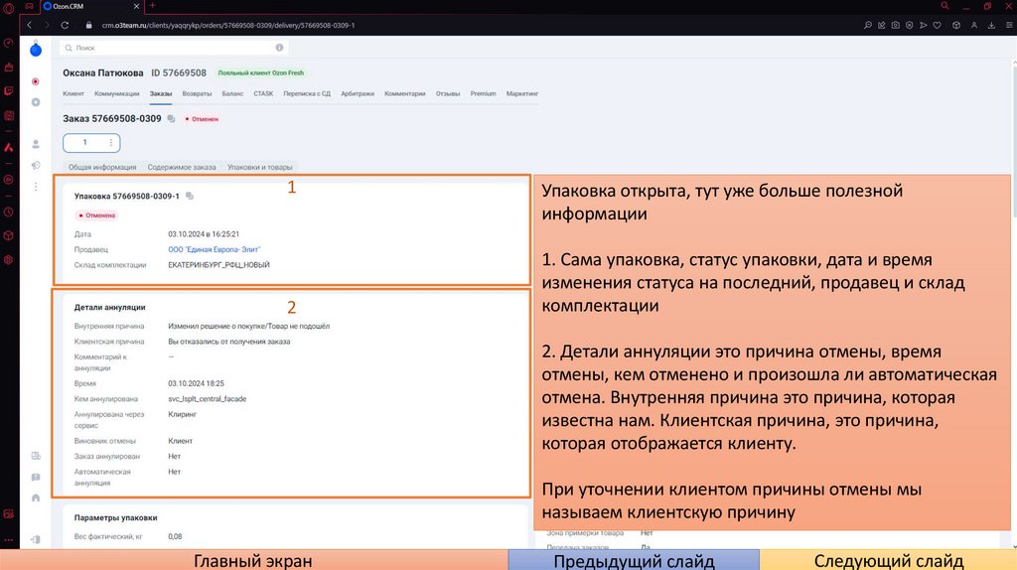Click the Поиск search field
The height and width of the screenshot is (570, 1017).
pyautogui.click(x=174, y=48)
